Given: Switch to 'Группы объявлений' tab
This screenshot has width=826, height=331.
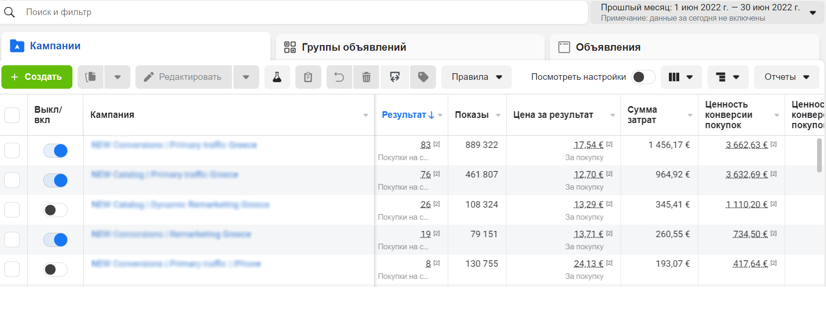Looking at the screenshot, I should click(354, 47).
